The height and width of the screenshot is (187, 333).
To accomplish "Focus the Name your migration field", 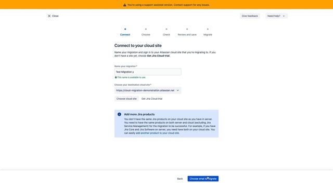I will coord(148,72).
